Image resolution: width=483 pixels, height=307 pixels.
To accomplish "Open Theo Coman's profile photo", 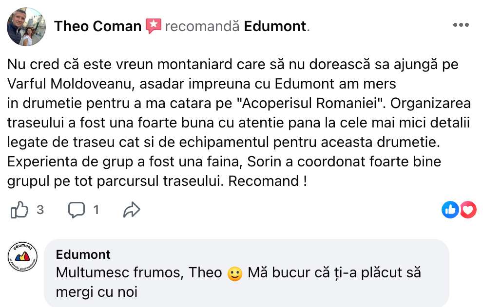I will pos(26,27).
